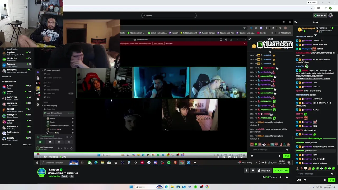Open emoji picker in chat input
338x190 pixels.
[332, 174]
